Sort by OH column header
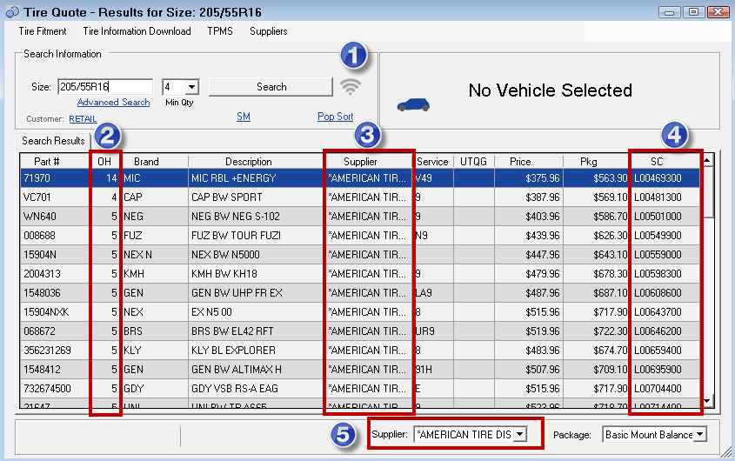The height and width of the screenshot is (461, 735). pyautogui.click(x=104, y=162)
